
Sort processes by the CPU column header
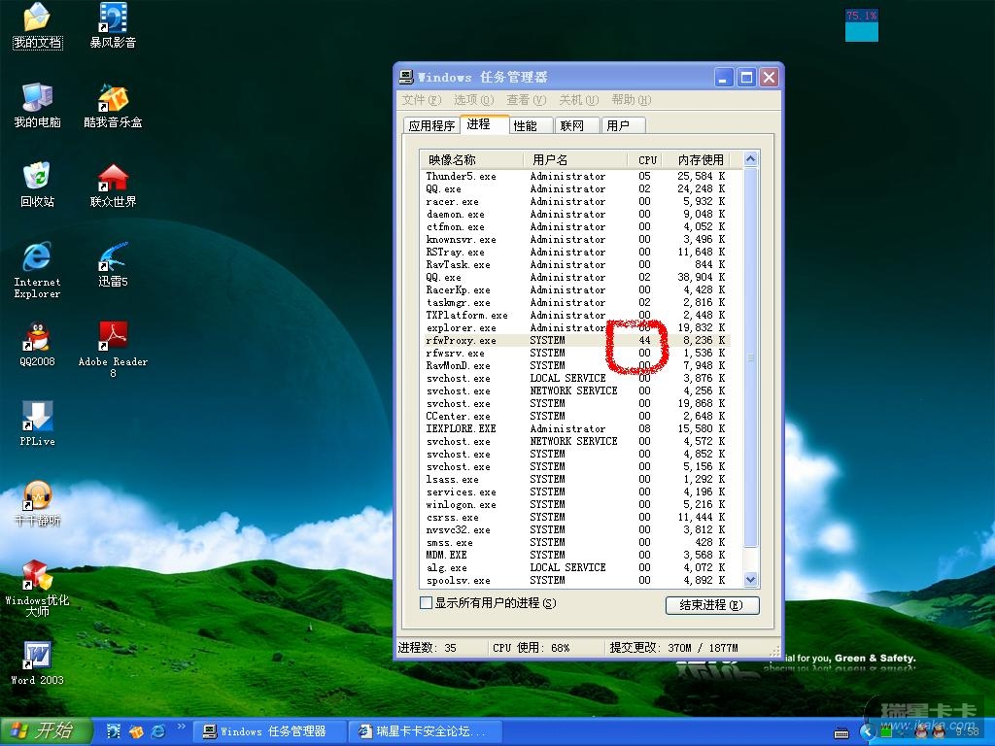point(647,159)
